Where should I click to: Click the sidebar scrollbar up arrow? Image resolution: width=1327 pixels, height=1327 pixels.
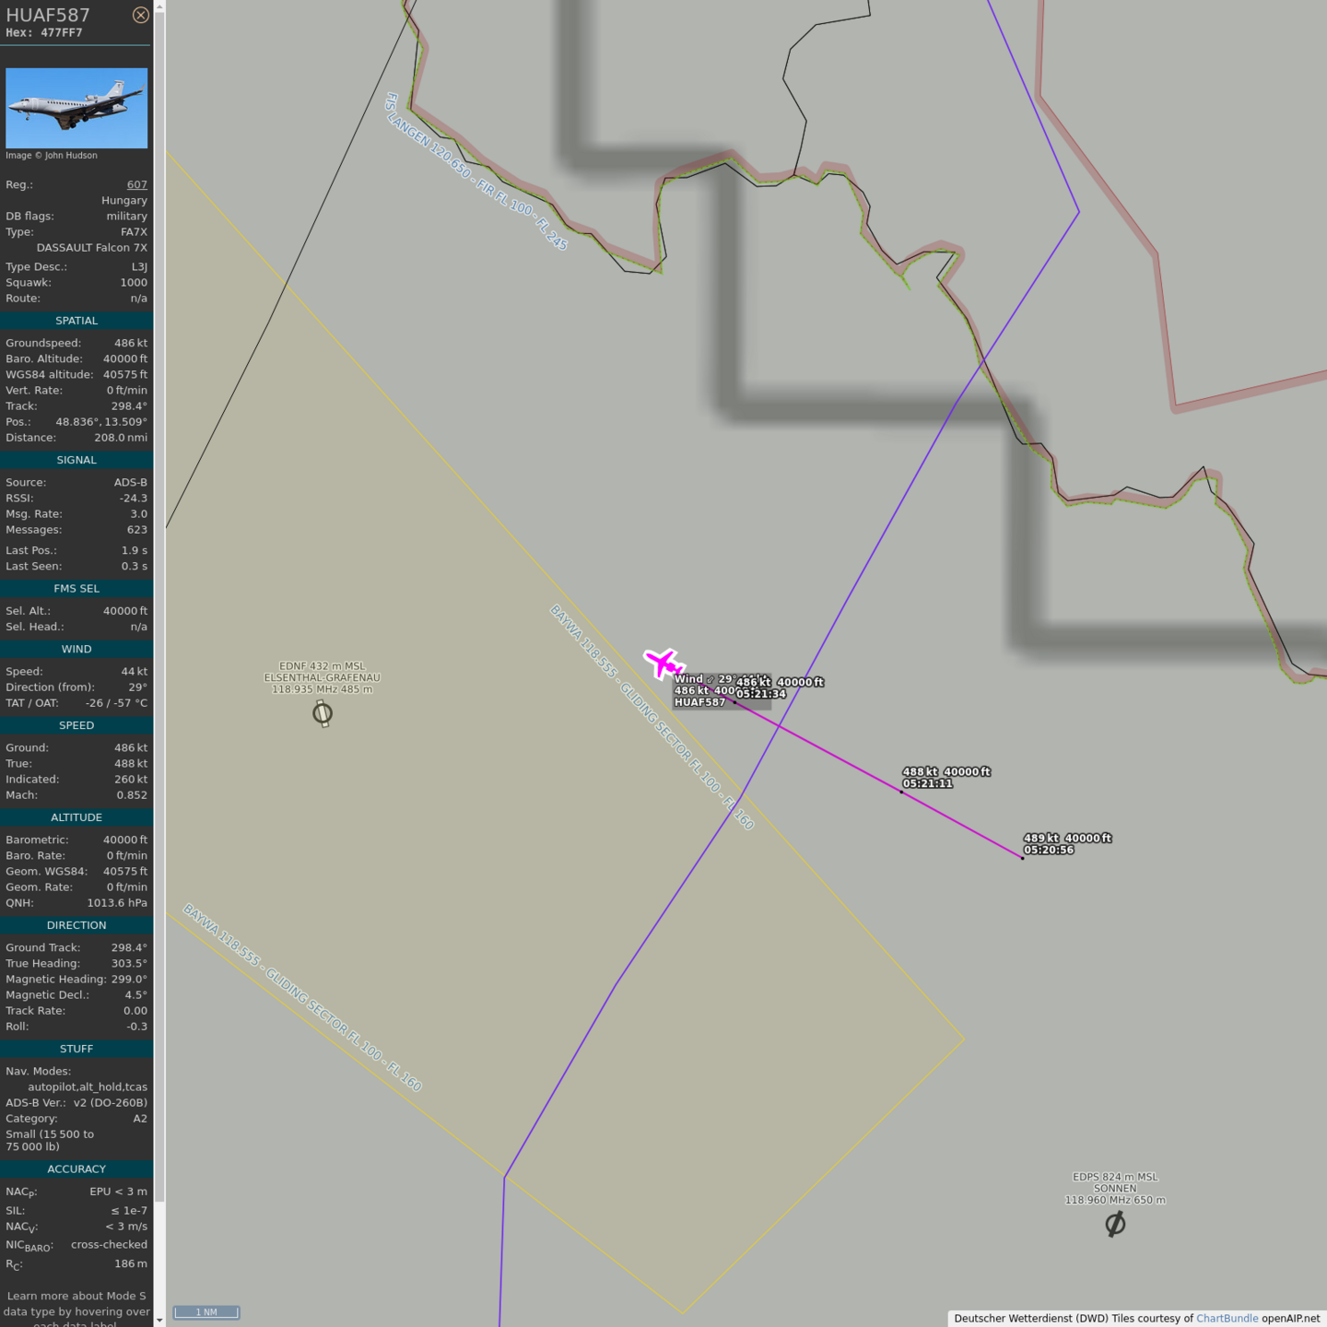tap(159, 6)
